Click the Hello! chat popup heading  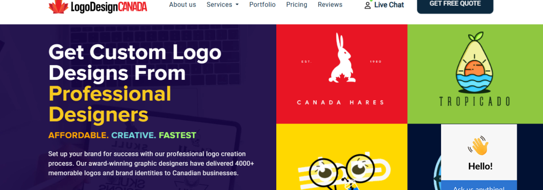[480, 166]
